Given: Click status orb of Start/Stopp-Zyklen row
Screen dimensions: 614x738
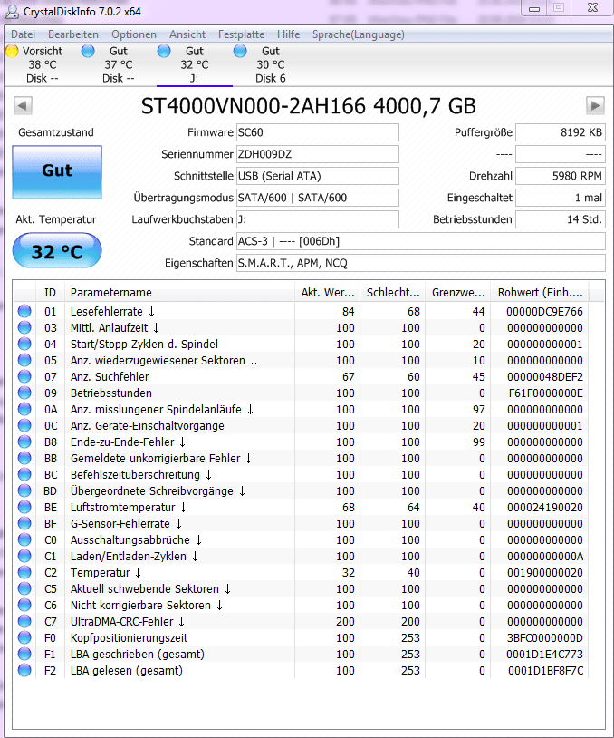Looking at the screenshot, I should point(24,344).
